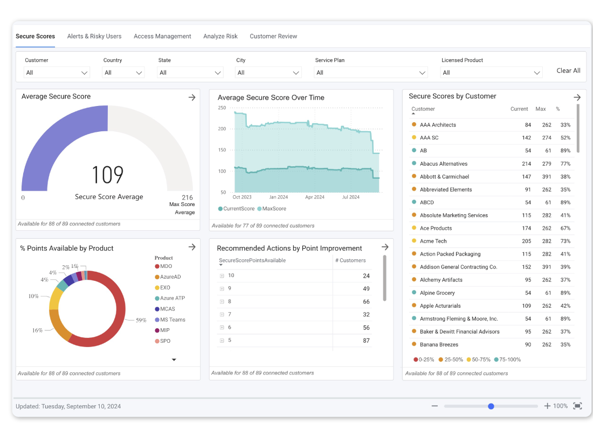Click the zoom level slider handle
This screenshot has width=593, height=431.
pos(491,406)
